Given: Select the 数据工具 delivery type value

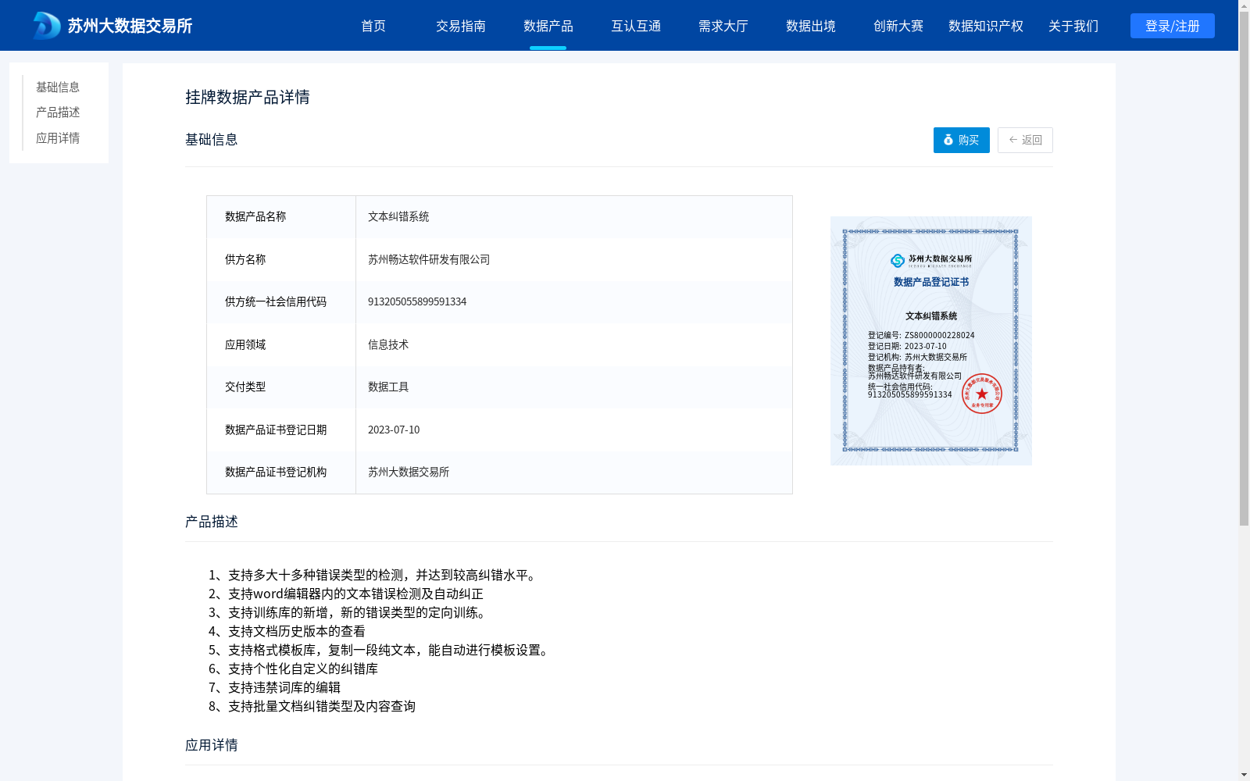Looking at the screenshot, I should tap(388, 387).
